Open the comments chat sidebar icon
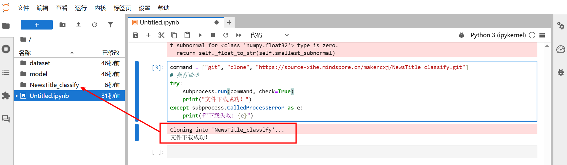Image resolution: width=567 pixels, height=165 pixels. pos(6,119)
